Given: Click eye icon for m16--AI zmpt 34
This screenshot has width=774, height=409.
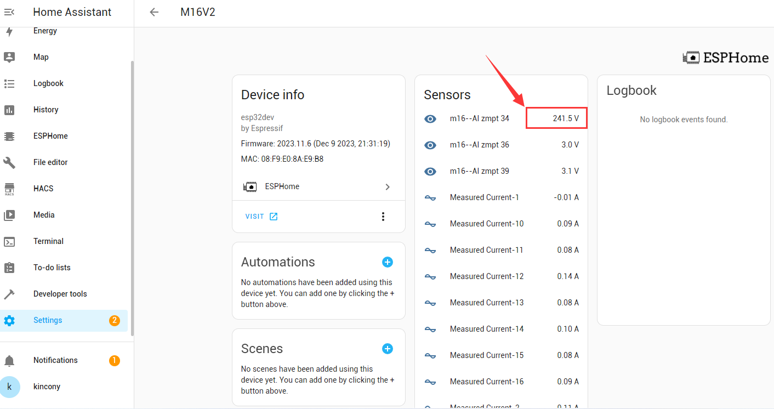Looking at the screenshot, I should click(x=430, y=118).
